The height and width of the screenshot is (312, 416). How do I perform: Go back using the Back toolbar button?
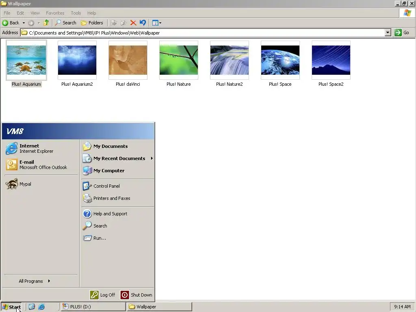coord(11,23)
